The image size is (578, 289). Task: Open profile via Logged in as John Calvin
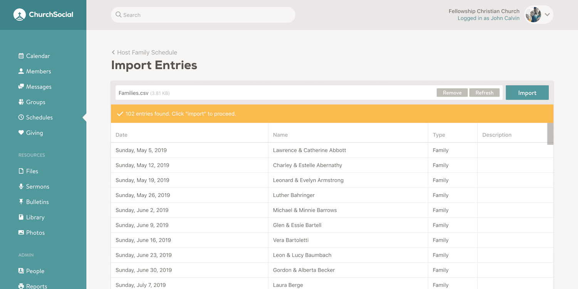click(489, 18)
